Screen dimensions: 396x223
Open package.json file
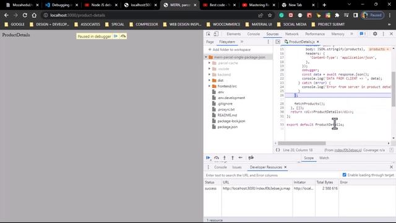(227, 127)
